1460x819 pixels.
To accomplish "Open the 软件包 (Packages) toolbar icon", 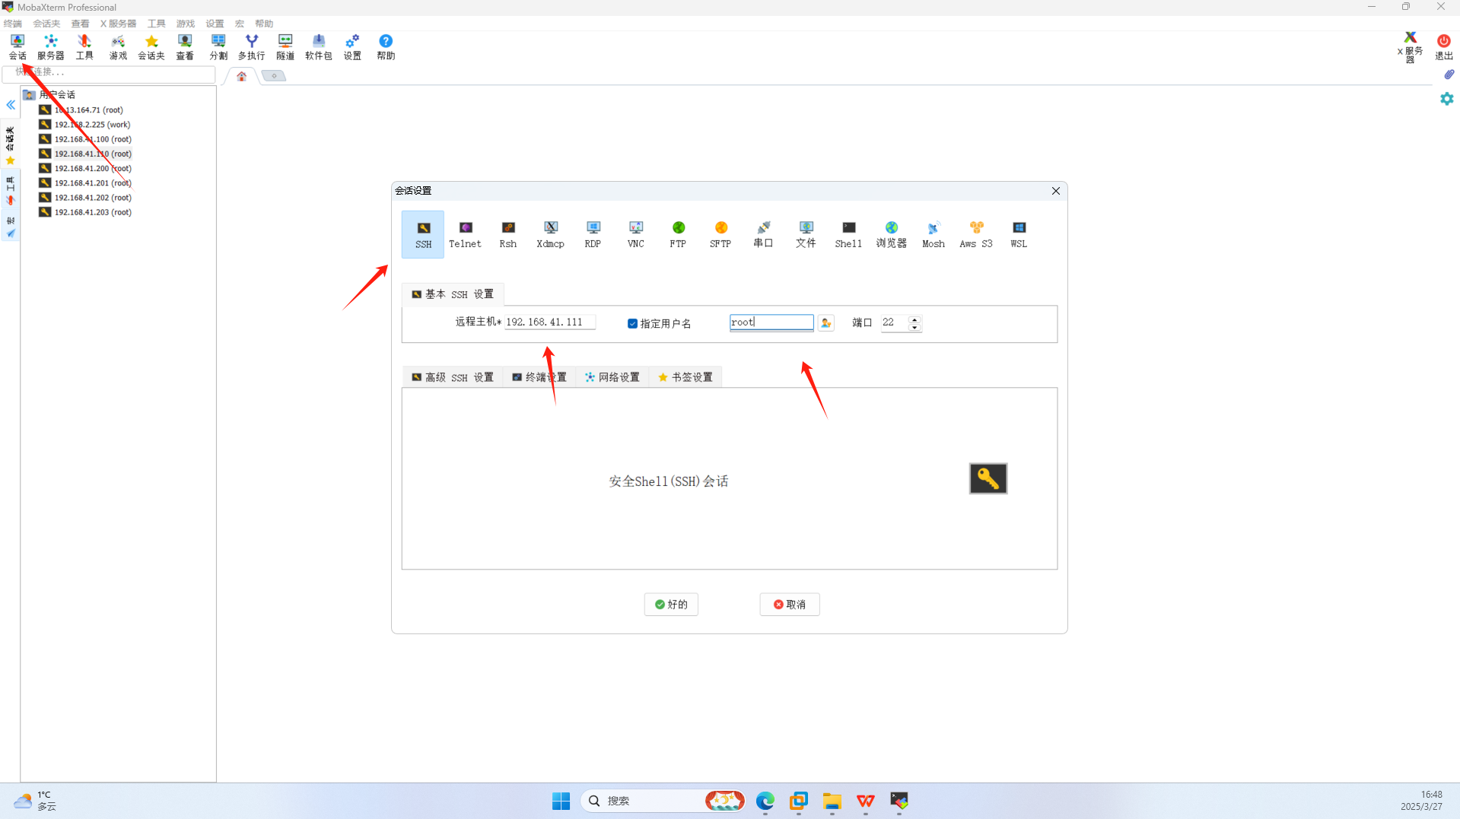I will click(x=319, y=46).
